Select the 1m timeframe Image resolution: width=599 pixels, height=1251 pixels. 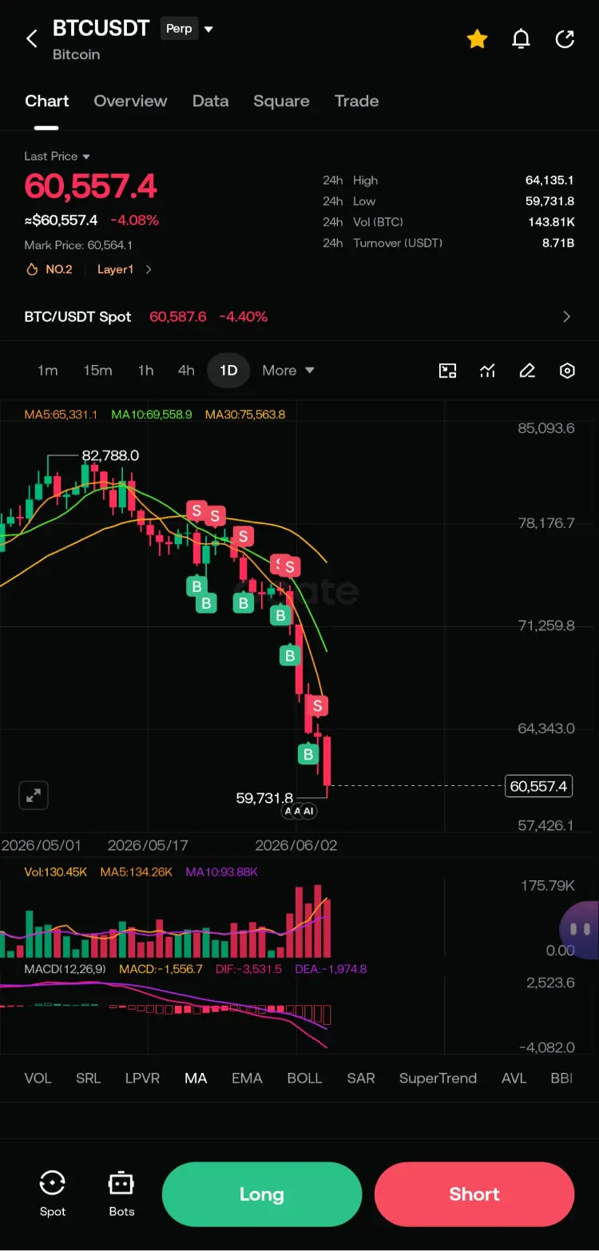[x=48, y=371]
